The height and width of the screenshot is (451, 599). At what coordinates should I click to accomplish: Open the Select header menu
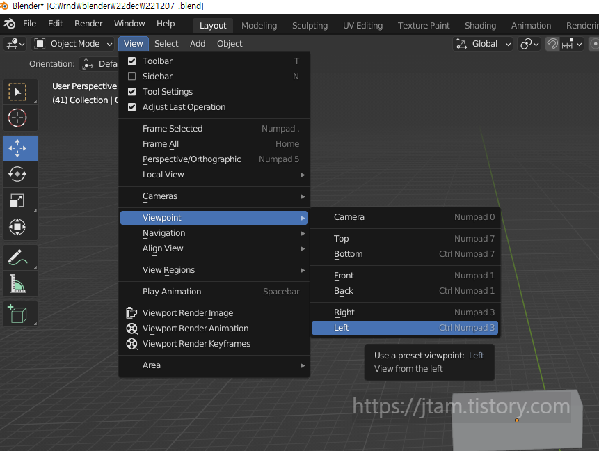(x=166, y=44)
